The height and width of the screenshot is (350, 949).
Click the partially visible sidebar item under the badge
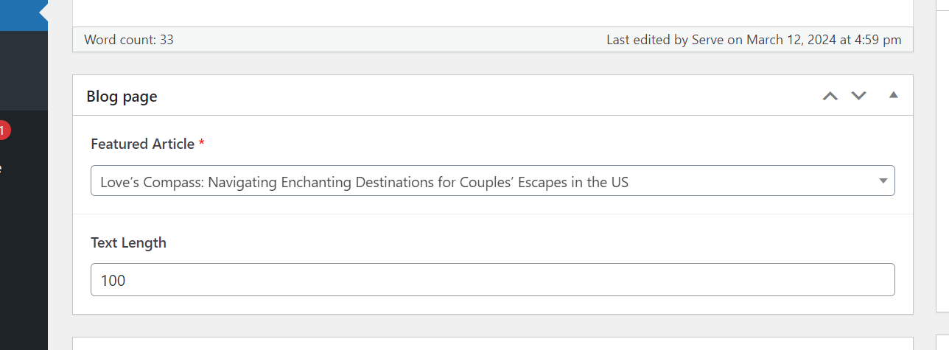point(1,169)
